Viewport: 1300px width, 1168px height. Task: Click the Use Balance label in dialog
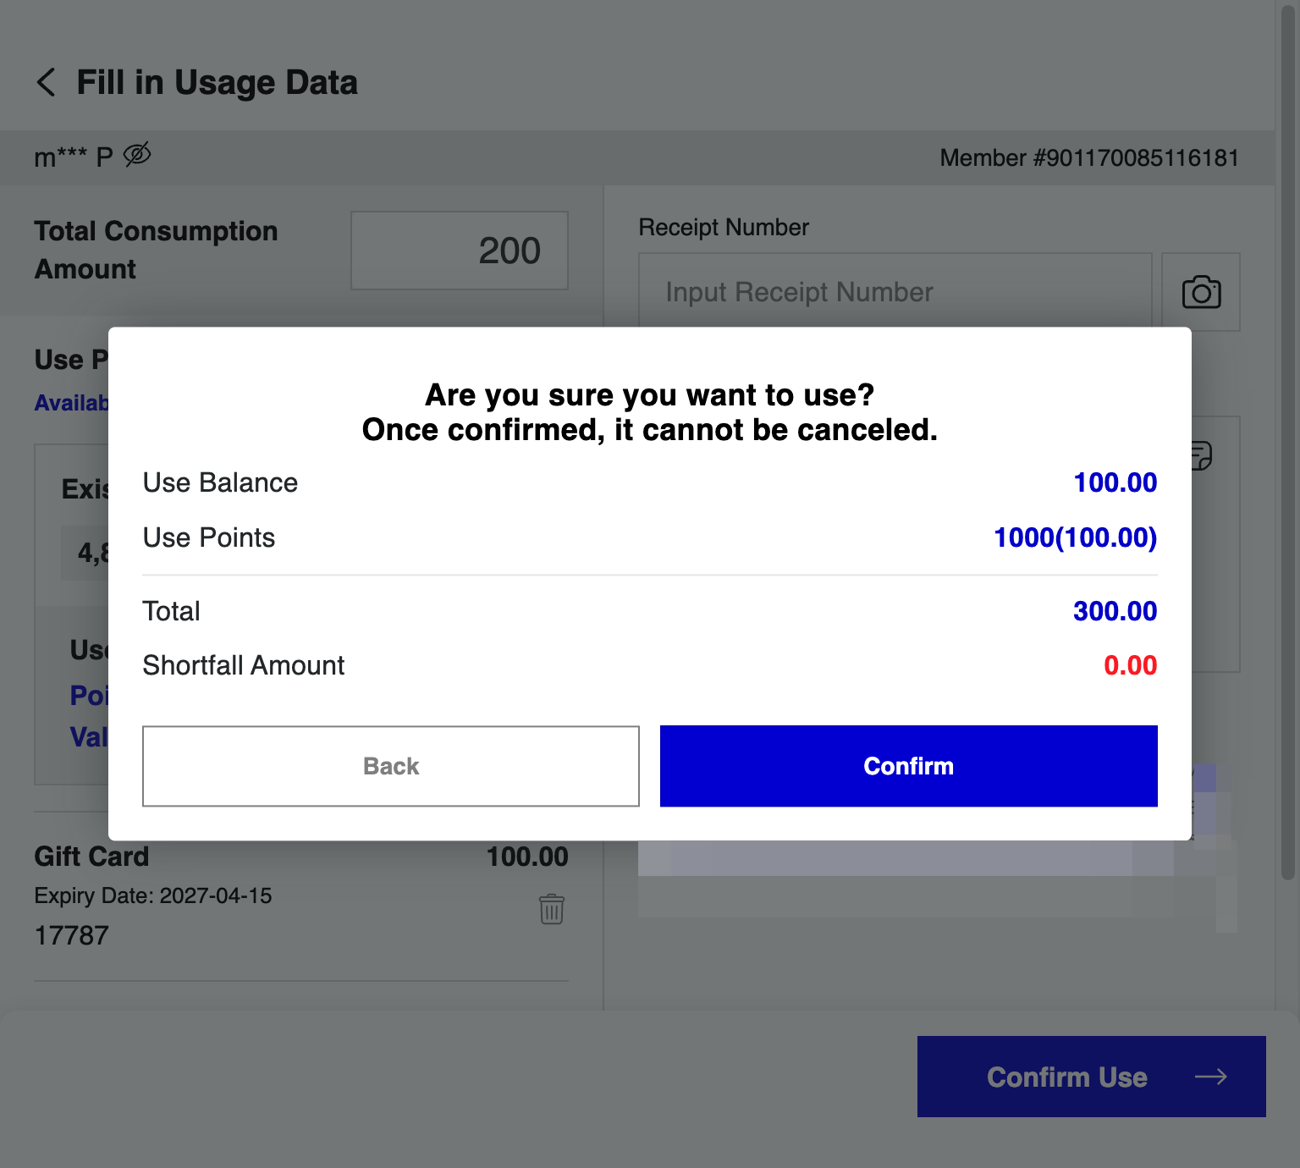(x=220, y=482)
